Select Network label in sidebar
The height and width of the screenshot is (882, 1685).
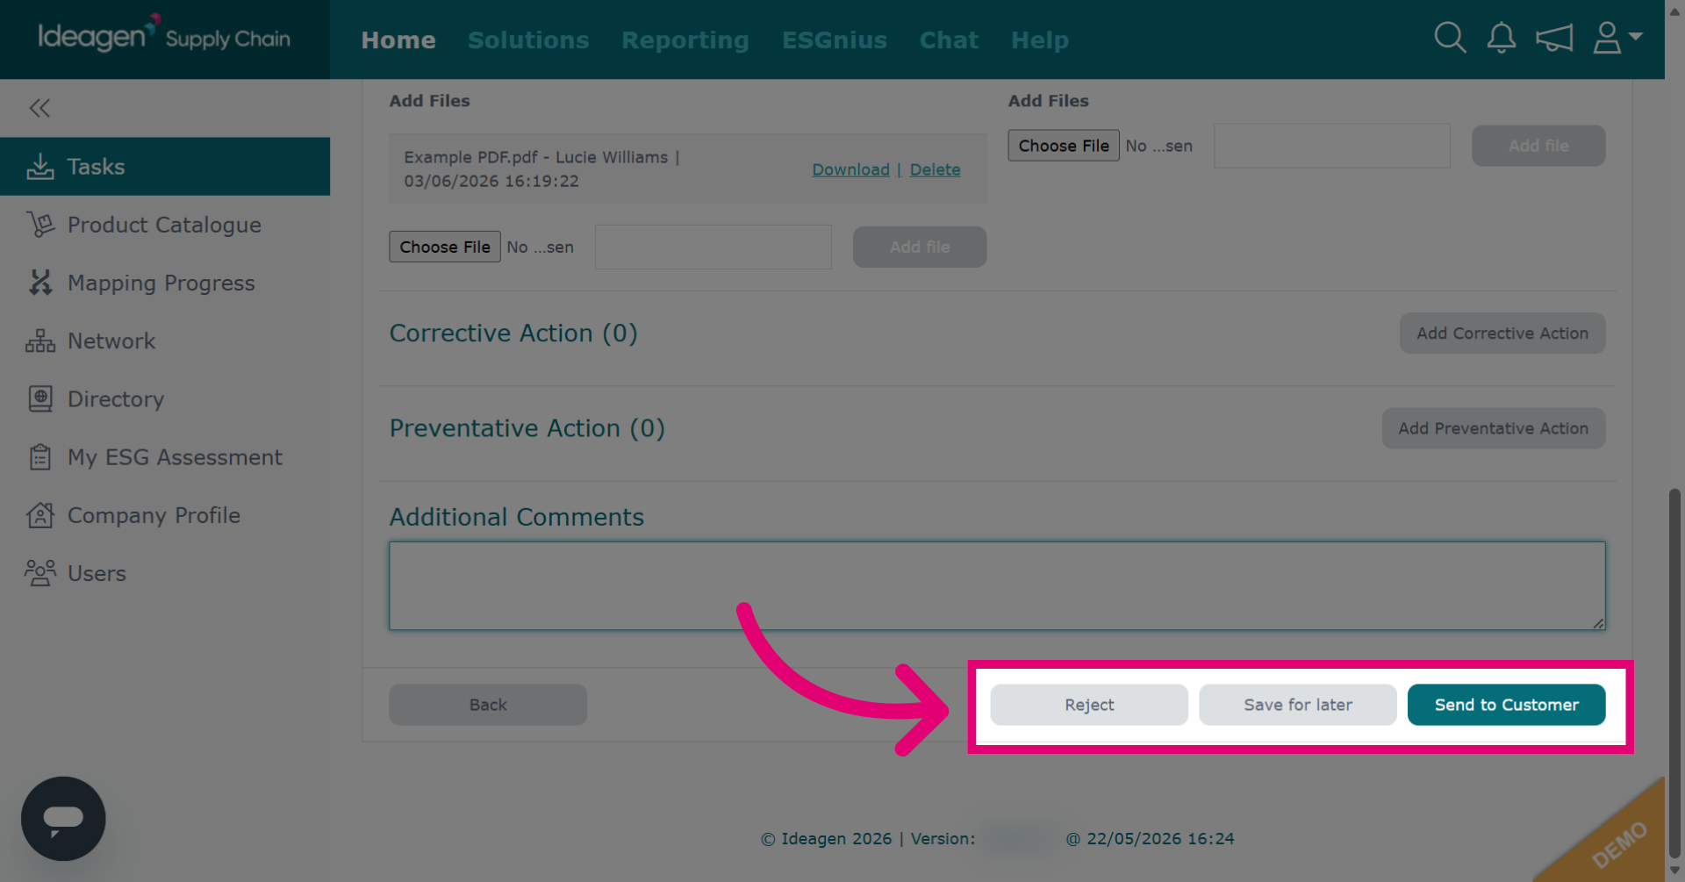coord(111,341)
